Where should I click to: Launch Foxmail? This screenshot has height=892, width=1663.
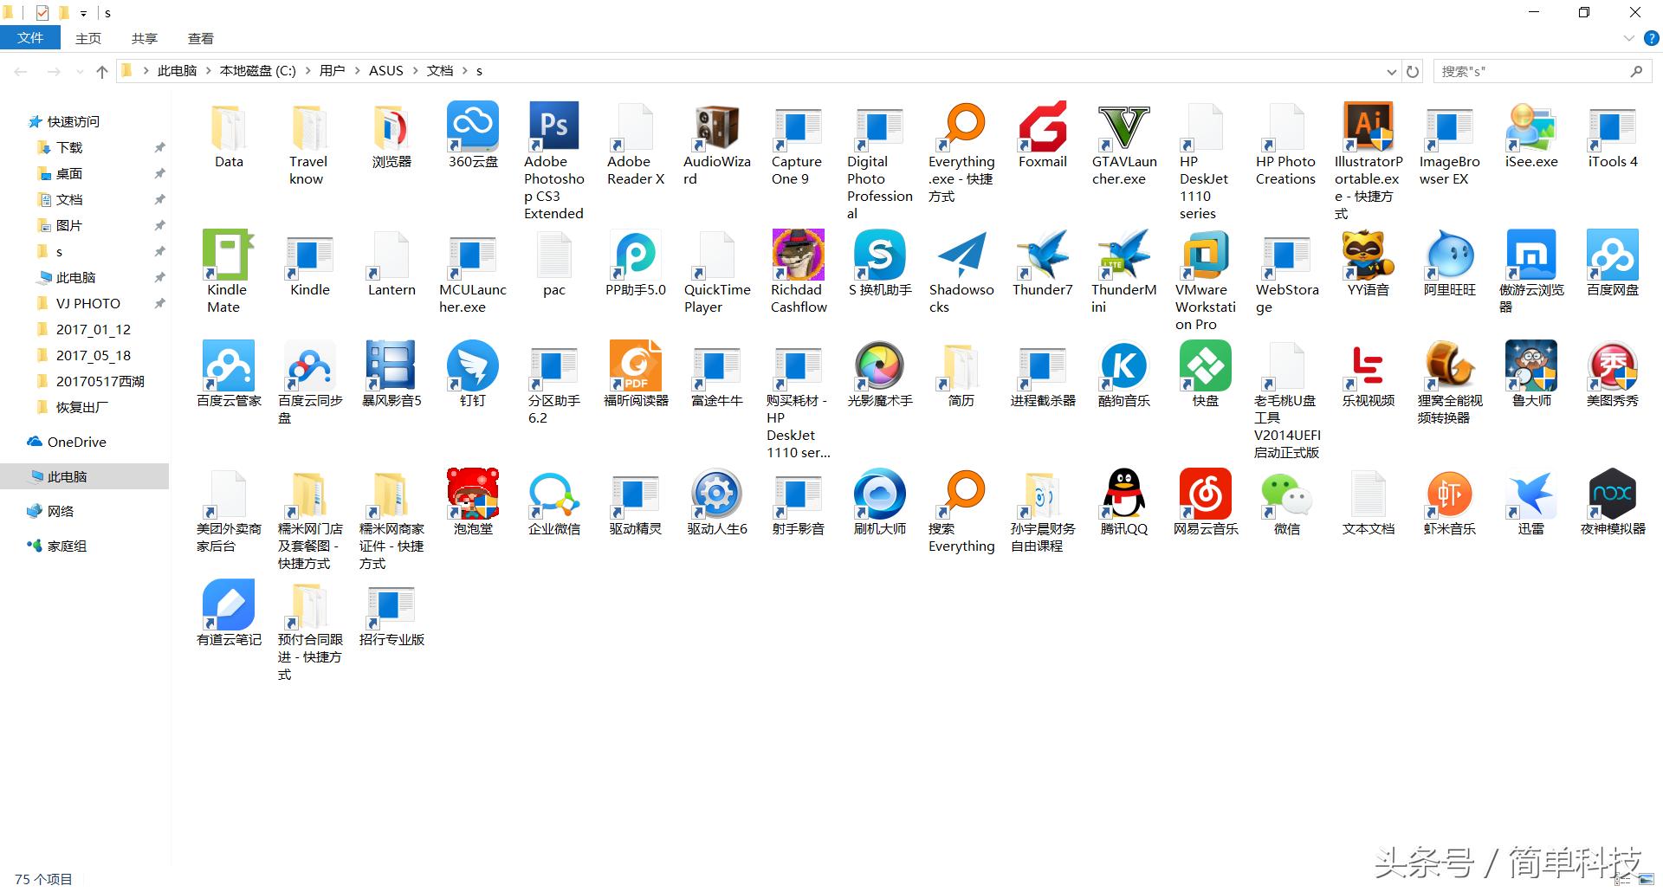[x=1042, y=126]
